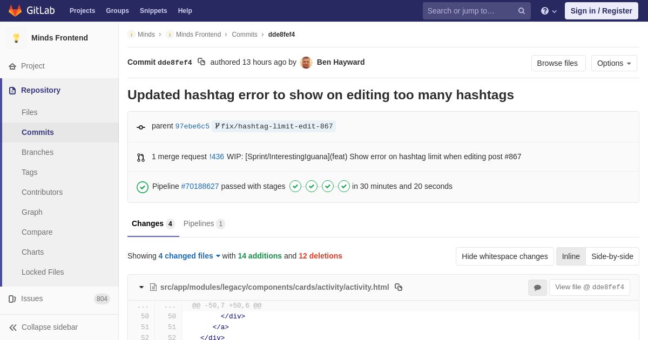Click the last pipeline stage status icon
The height and width of the screenshot is (340, 648).
pos(344,186)
